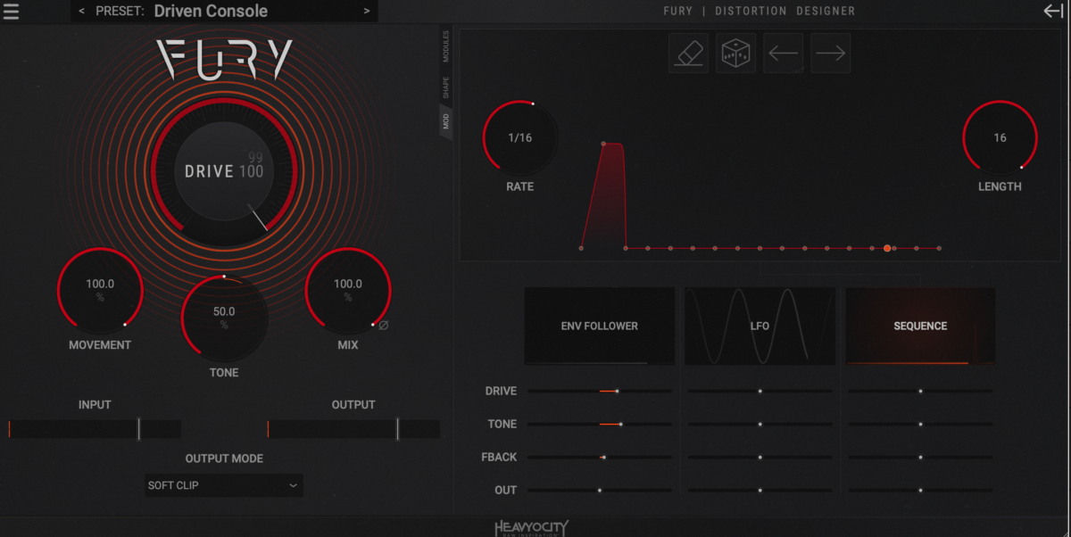The image size is (1071, 537).
Task: Adjust SEQUENCE DRIVE amount slider
Action: pyautogui.click(x=920, y=391)
